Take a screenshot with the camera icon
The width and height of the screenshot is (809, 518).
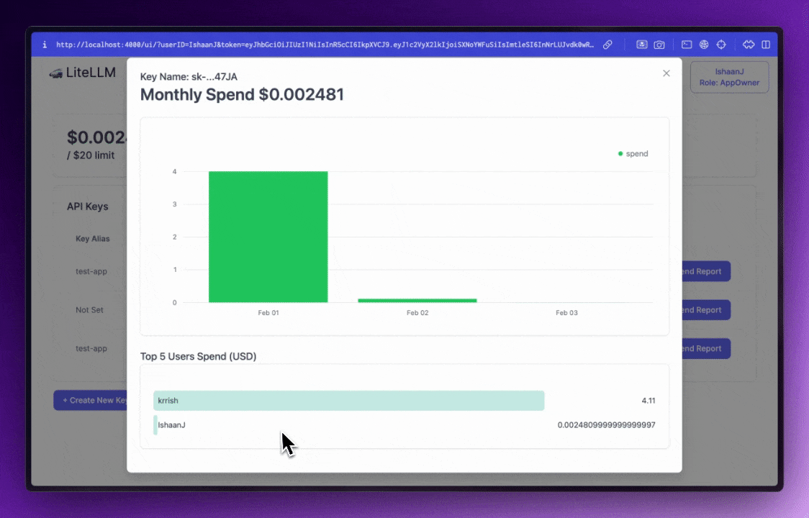pyautogui.click(x=659, y=45)
